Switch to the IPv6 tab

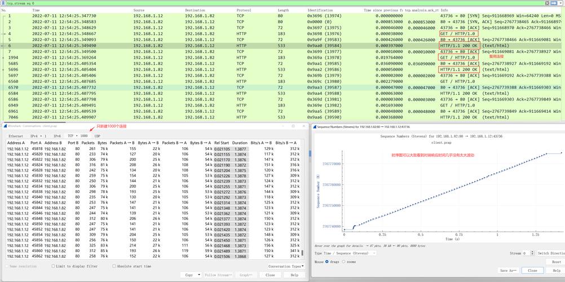tap(58, 136)
